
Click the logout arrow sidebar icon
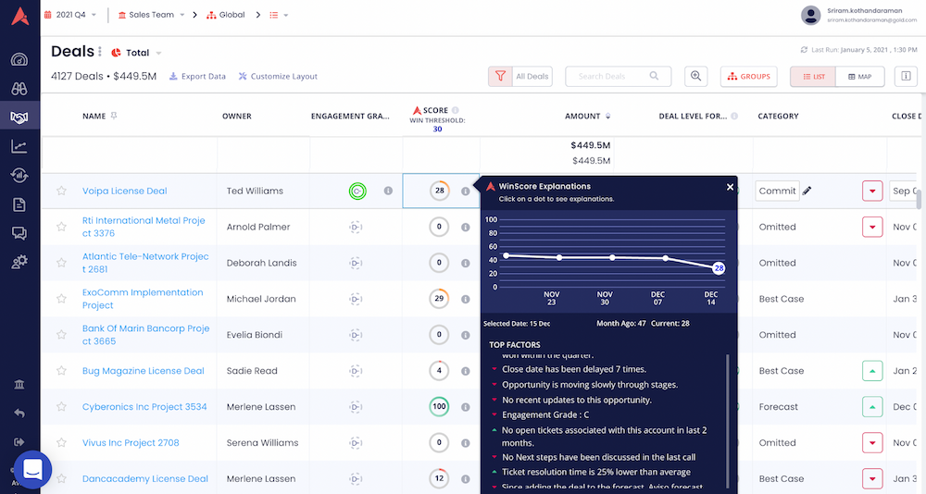[19, 442]
